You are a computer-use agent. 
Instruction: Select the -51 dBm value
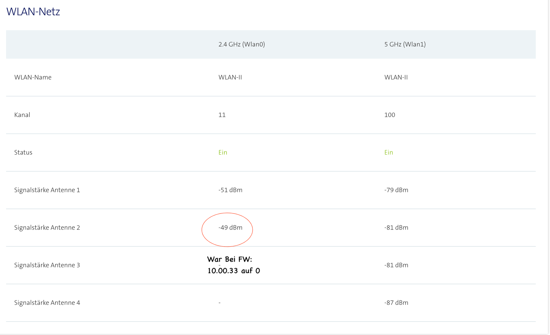click(x=230, y=190)
